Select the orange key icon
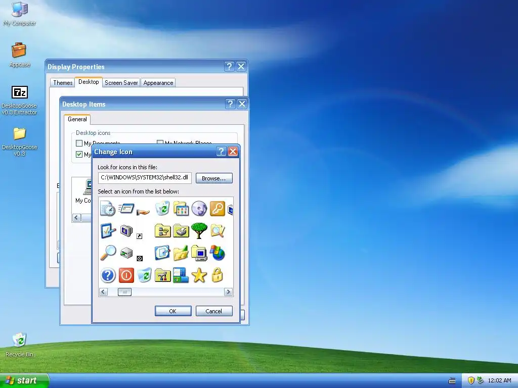Viewport: 518px width, 388px height. click(217, 209)
